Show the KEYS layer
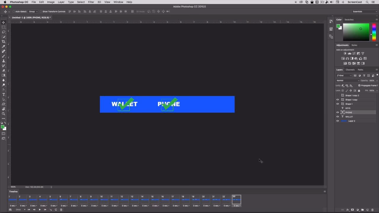The height and width of the screenshot is (213, 379). point(338,108)
